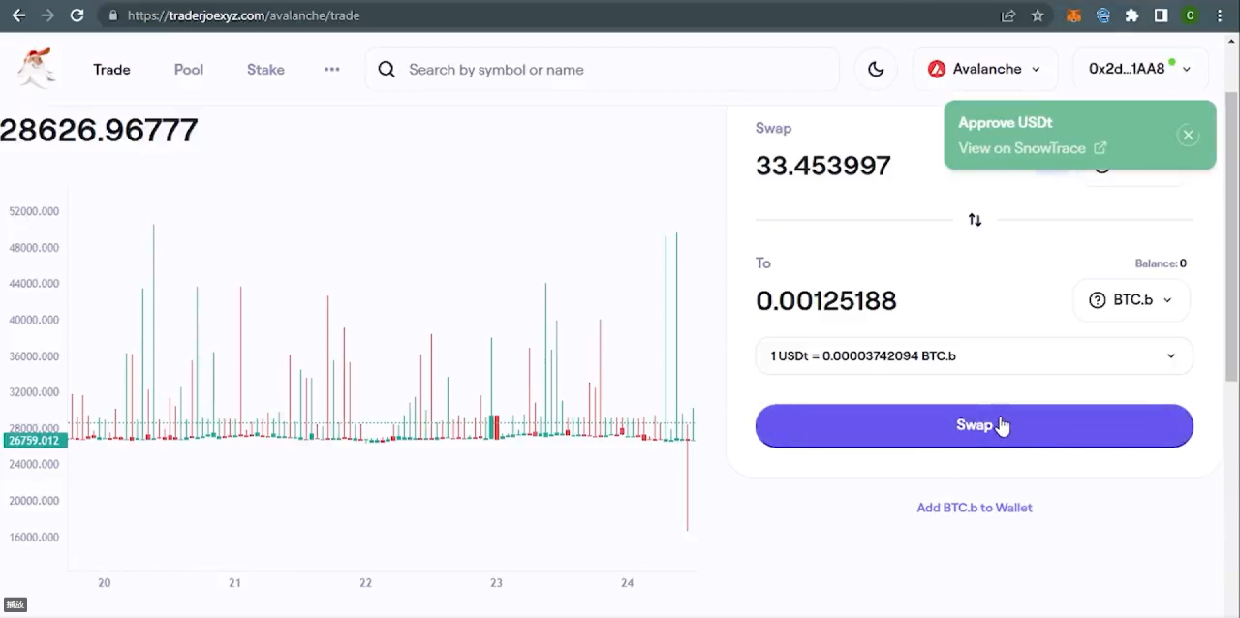1240x618 pixels.
Task: Open the MetaMask fox extension
Action: [1073, 15]
